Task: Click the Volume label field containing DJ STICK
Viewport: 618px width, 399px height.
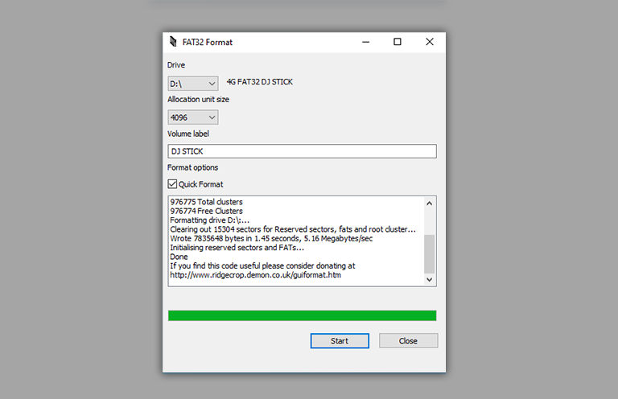Action: pos(302,151)
